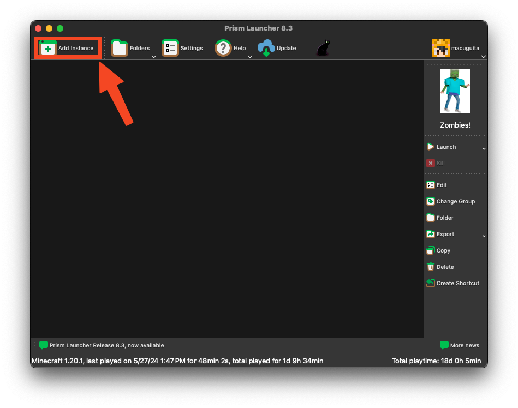The width and height of the screenshot is (518, 408).
Task: Click the Update cloud icon
Action: (266, 48)
